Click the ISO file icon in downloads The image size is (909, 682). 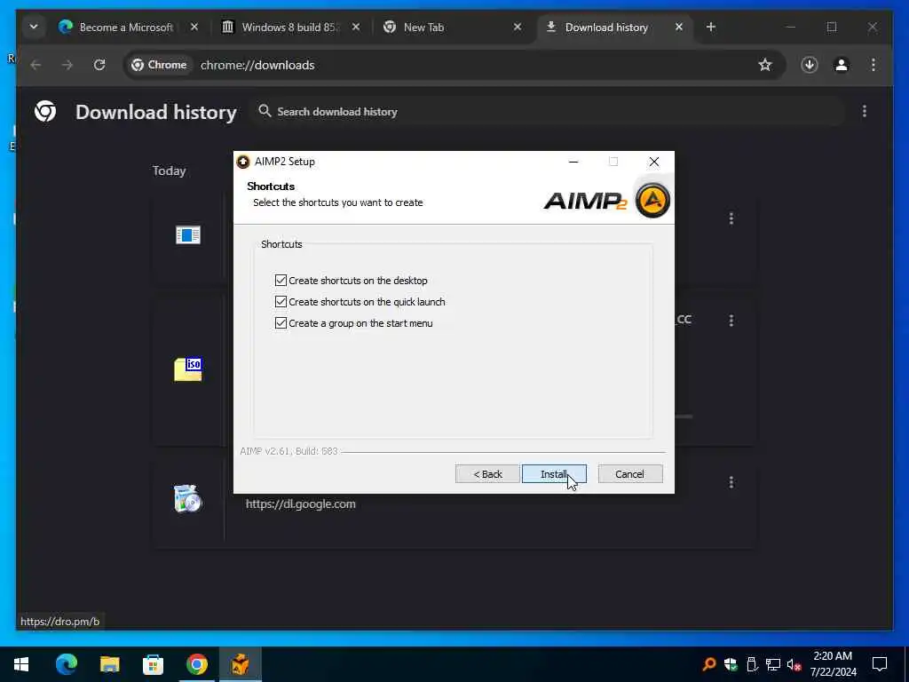(188, 369)
